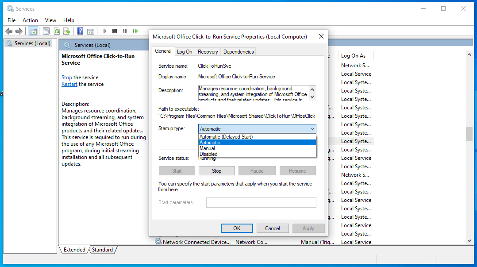Toggle Show/Hide Console Tree toolbar icon
The height and width of the screenshot is (267, 477).
[33, 31]
